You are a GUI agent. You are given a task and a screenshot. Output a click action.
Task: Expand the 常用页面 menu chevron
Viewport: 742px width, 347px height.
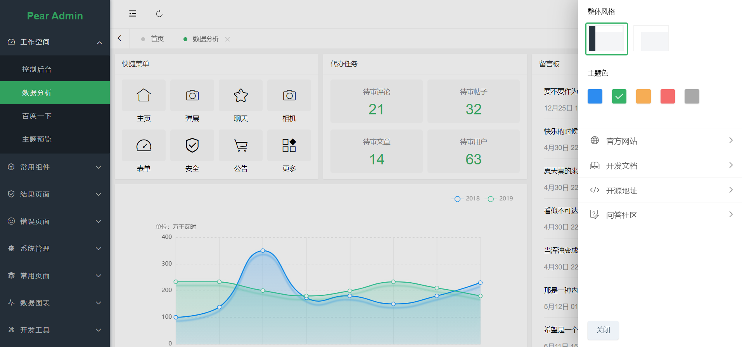point(99,276)
